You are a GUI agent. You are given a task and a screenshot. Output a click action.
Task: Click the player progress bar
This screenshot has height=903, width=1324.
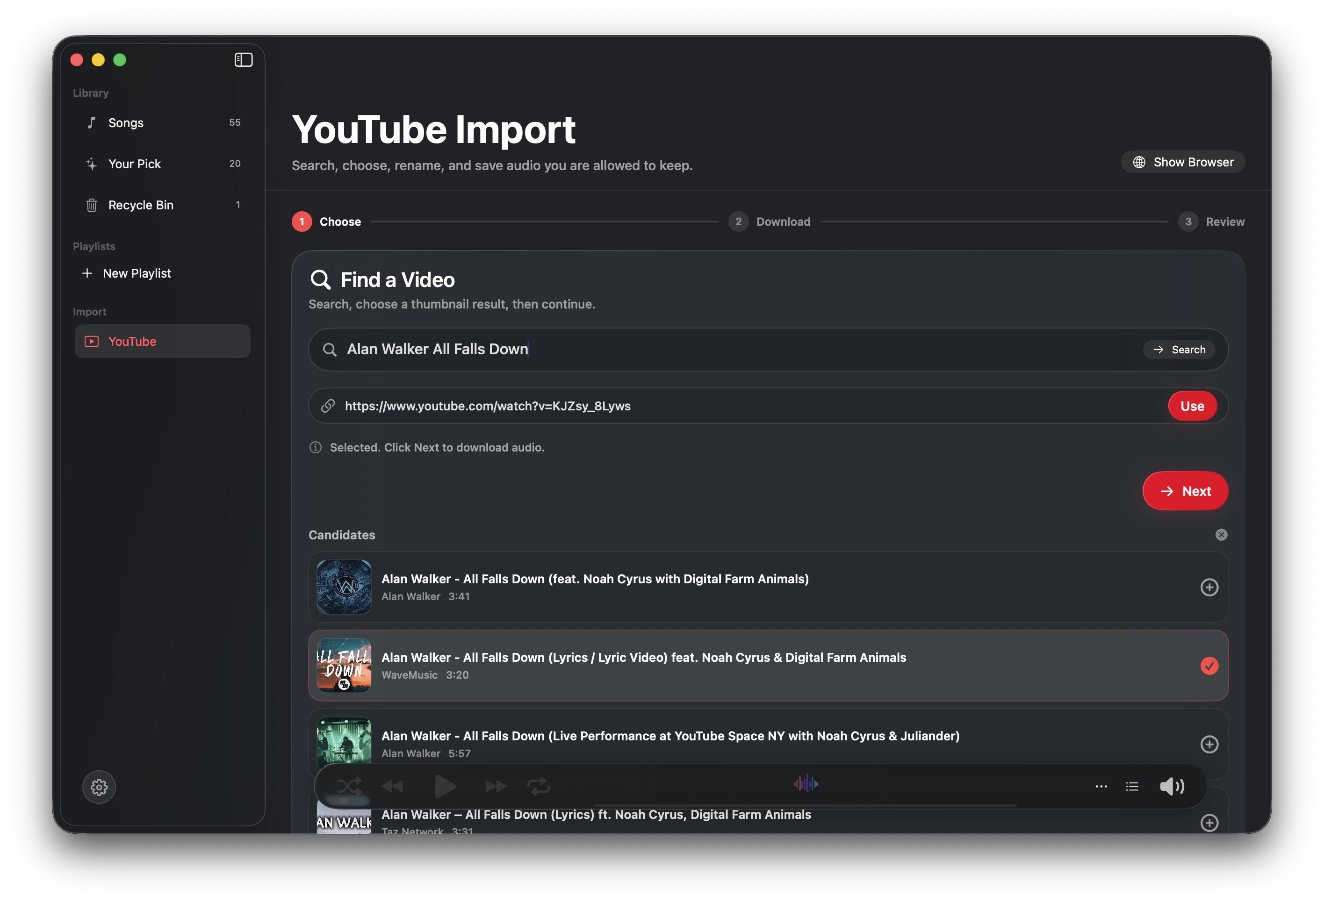pyautogui.click(x=806, y=805)
